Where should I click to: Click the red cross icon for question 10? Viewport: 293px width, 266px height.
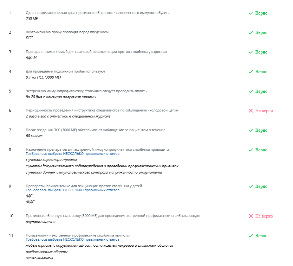click(x=251, y=216)
